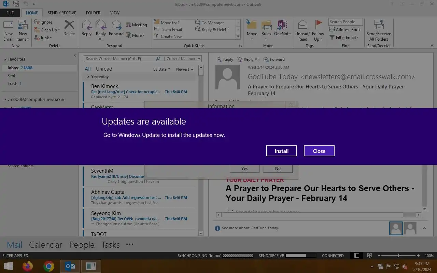This screenshot has height=273, width=437.
Task: Reply with a Meeting
Action: 136,25
